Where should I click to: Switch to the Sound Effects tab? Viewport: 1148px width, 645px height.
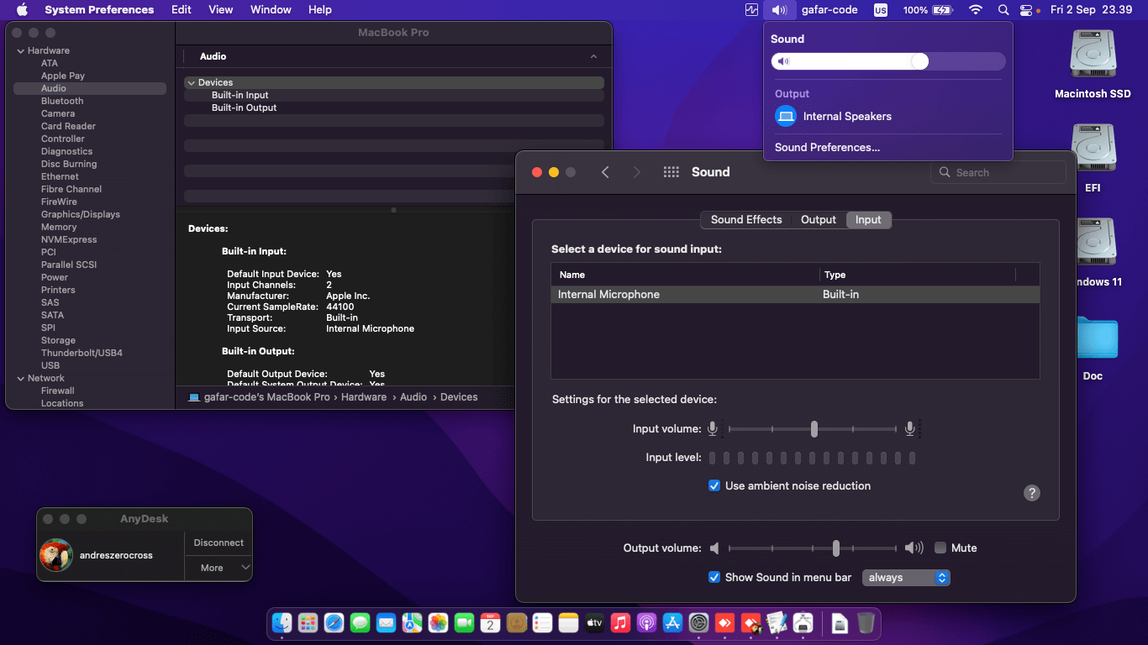click(746, 219)
